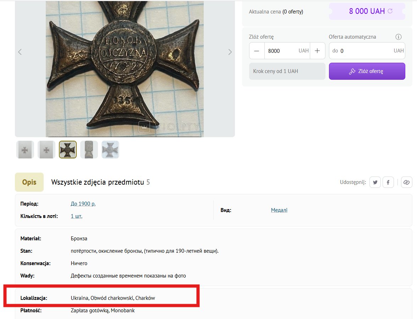417x319 pixels.
Task: Copy the item link via chain icon
Action: [406, 182]
